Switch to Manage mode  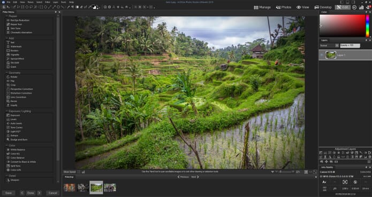pyautogui.click(x=262, y=7)
